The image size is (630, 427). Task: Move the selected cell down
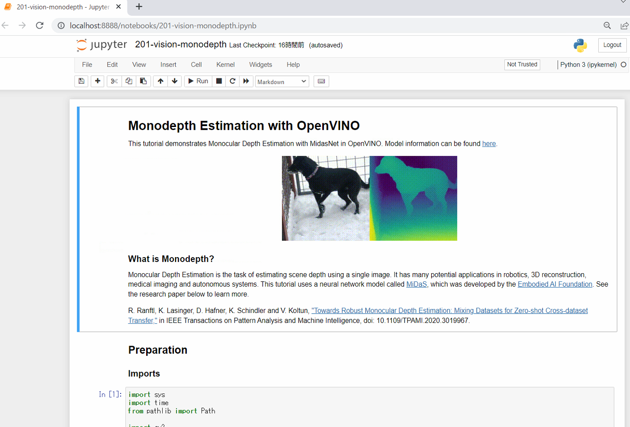click(174, 81)
